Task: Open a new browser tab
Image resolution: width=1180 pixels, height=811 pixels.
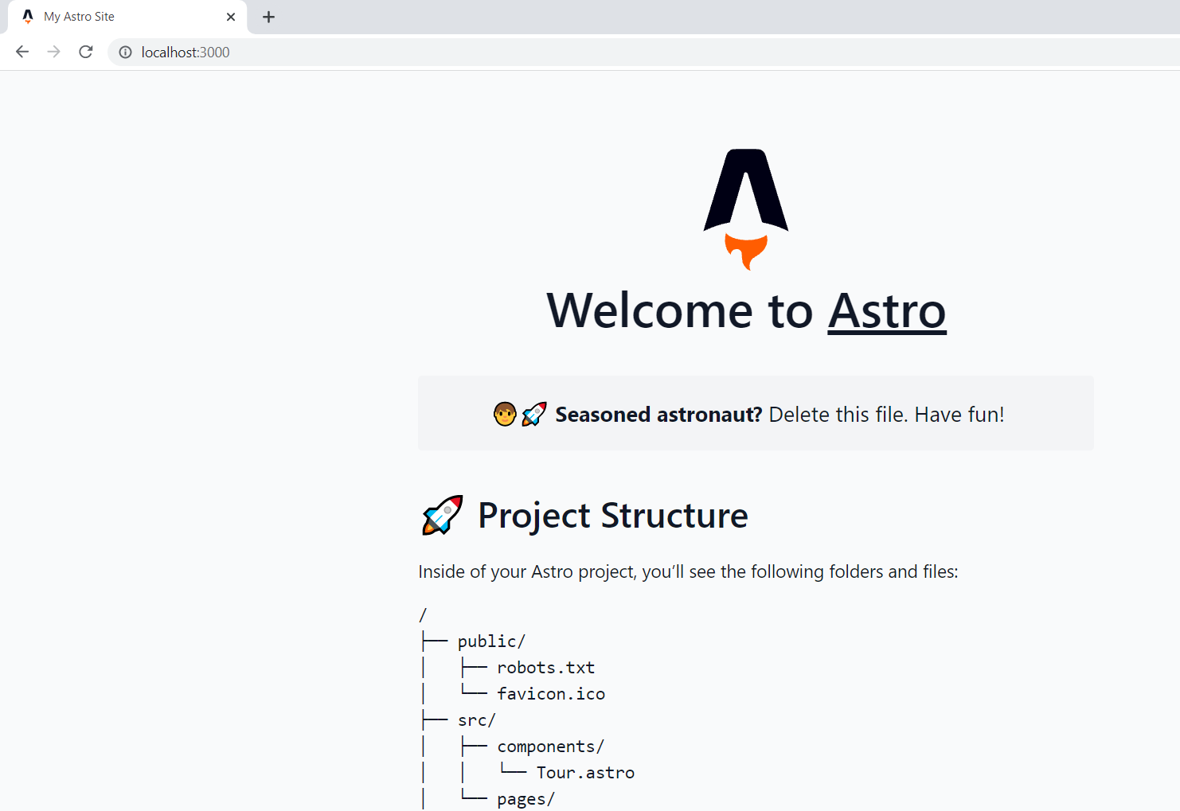Action: [269, 17]
